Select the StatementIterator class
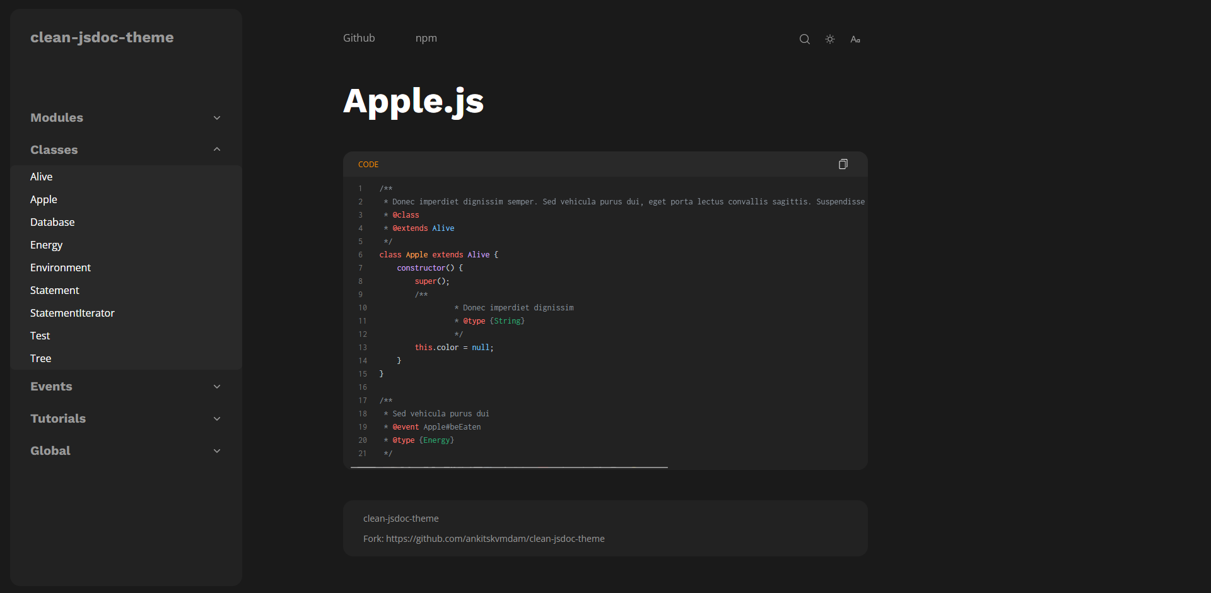 [x=73, y=313]
